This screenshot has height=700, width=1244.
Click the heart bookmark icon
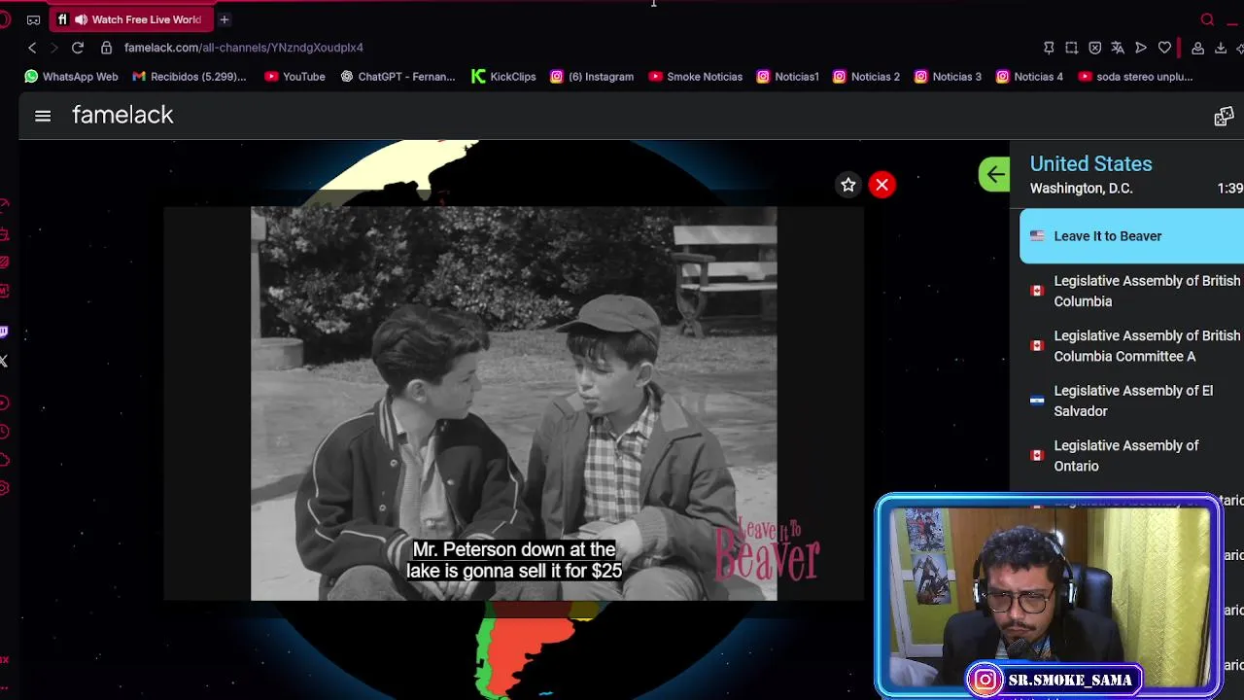(x=1164, y=48)
